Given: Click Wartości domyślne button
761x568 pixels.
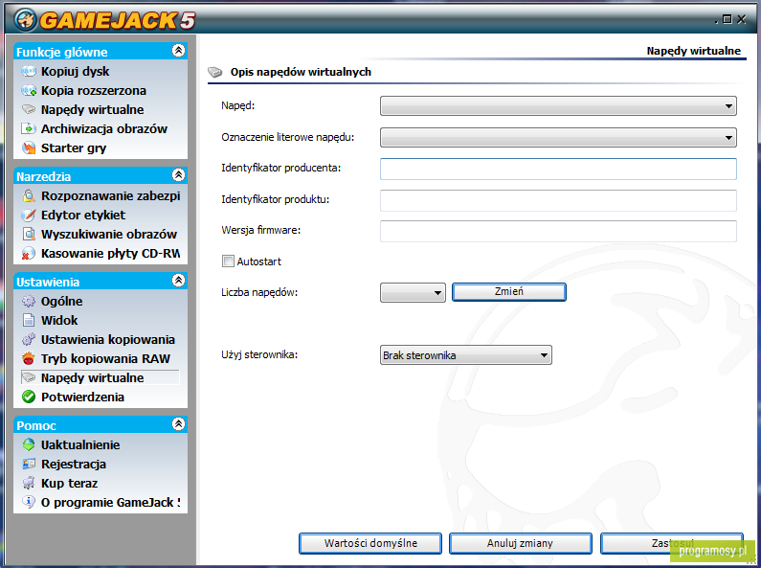Looking at the screenshot, I should pos(370,543).
